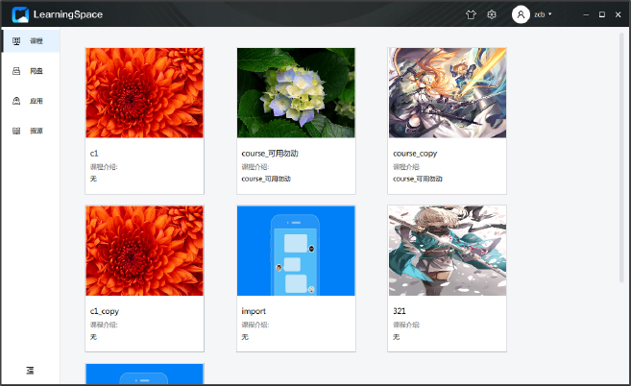The width and height of the screenshot is (631, 386).
Task: Expand the zcb account dropdown arrow
Action: 550,14
